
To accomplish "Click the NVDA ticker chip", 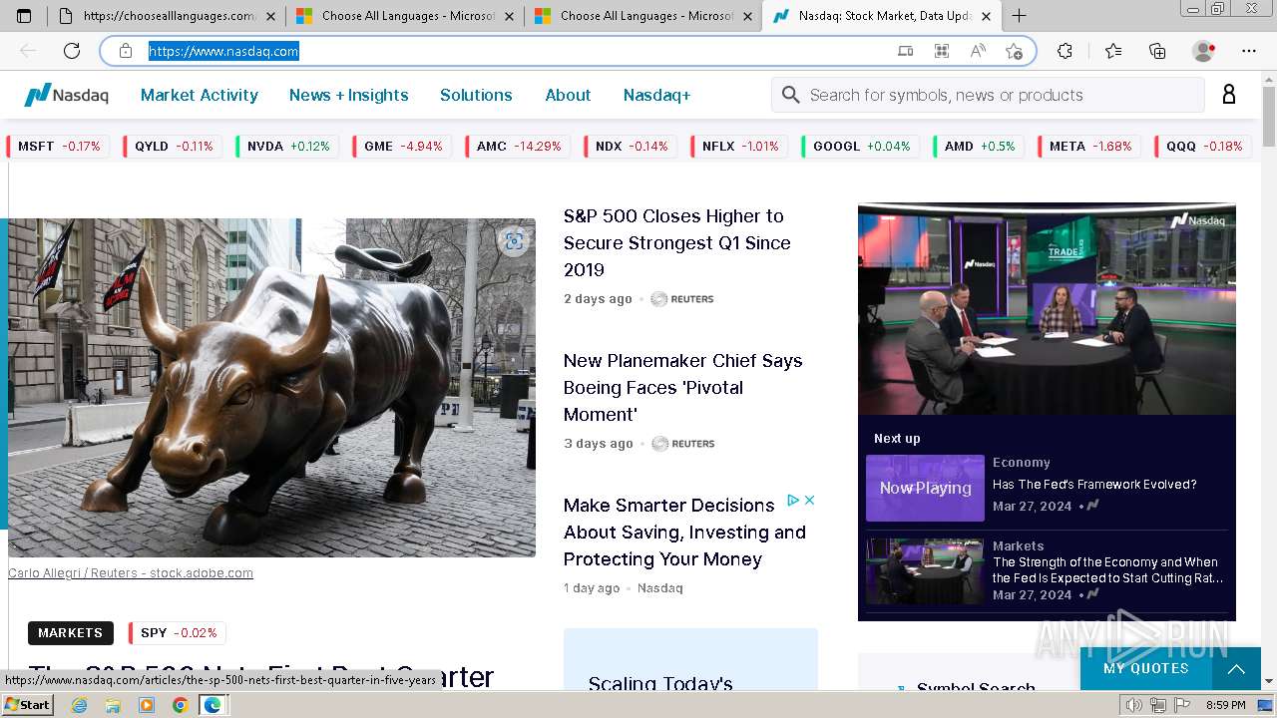I will click(288, 146).
